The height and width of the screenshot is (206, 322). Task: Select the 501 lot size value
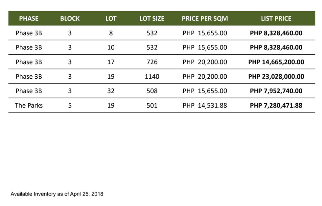pyautogui.click(x=152, y=105)
